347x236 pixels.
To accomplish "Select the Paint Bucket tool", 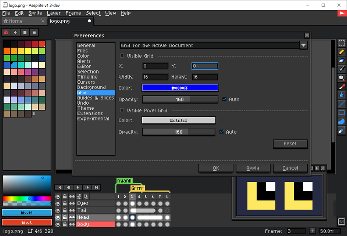I will point(341,96).
